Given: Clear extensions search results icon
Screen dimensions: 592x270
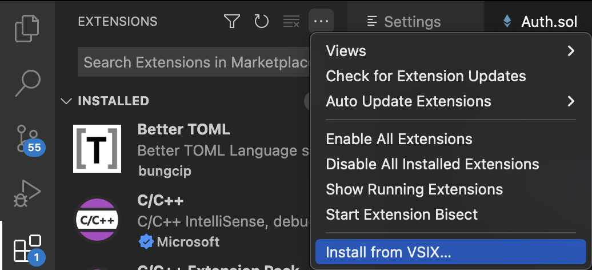Looking at the screenshot, I should coord(291,21).
